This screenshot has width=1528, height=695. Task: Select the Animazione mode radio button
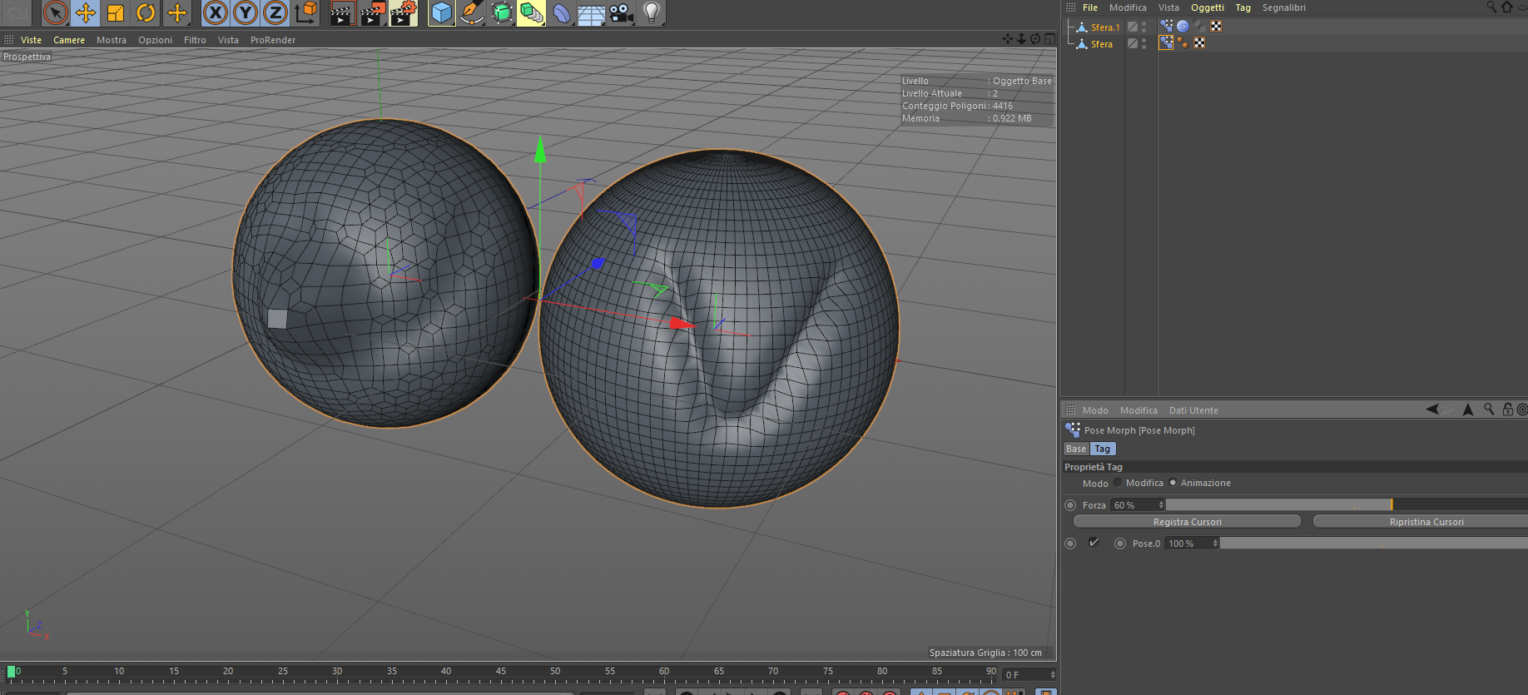pyautogui.click(x=1173, y=483)
